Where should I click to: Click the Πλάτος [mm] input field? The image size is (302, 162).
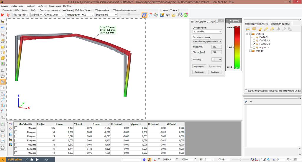216,52
